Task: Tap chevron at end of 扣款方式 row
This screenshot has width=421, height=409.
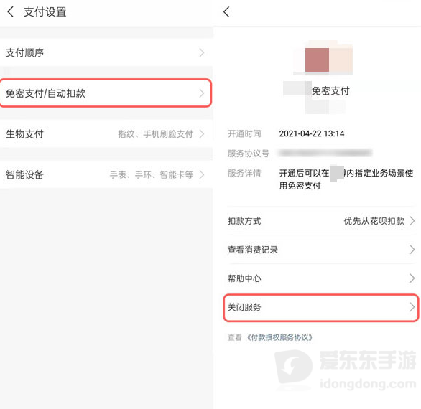Action: point(412,221)
